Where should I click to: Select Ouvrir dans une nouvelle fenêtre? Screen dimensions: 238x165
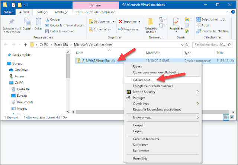[163, 72]
